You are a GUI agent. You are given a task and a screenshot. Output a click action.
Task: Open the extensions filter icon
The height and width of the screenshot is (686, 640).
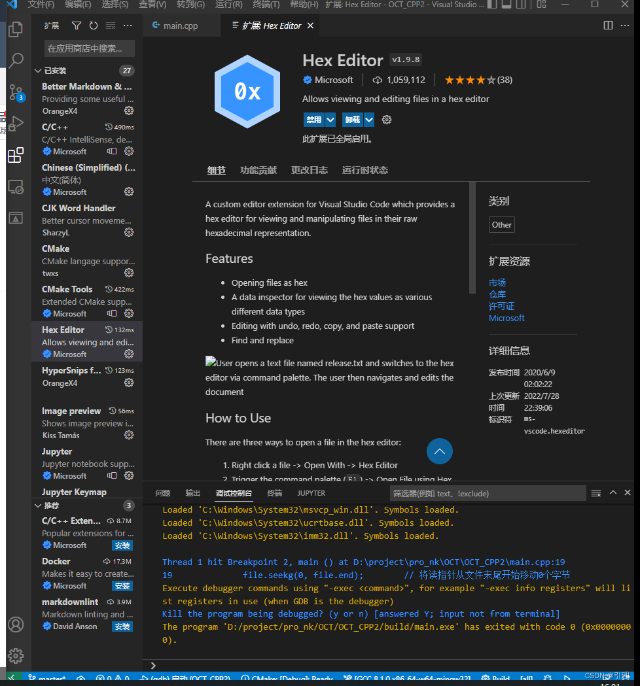point(77,25)
